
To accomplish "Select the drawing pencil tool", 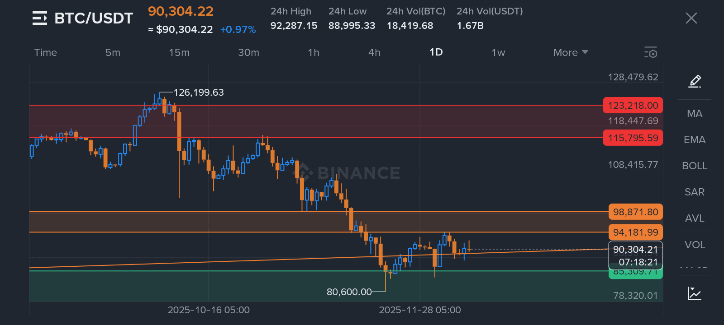I will (x=695, y=81).
